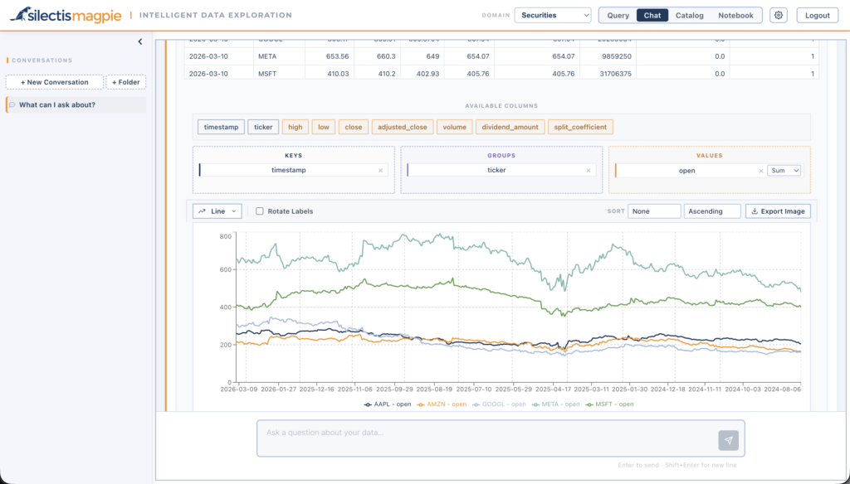The image size is (850, 484).
Task: Open the Sort None dropdown
Action: pyautogui.click(x=654, y=211)
